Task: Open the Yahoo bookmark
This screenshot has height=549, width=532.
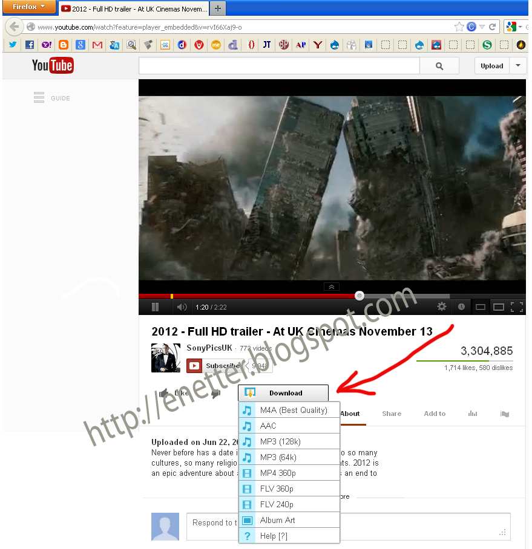Action: coord(47,45)
